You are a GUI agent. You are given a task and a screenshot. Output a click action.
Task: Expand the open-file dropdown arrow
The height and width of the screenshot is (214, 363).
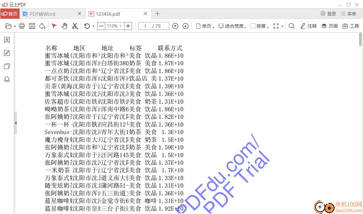tap(15, 26)
